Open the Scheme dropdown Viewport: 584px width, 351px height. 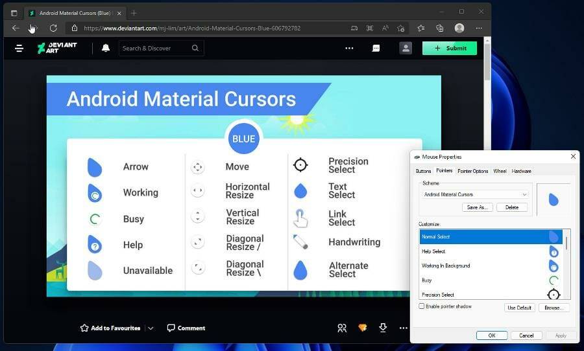[x=475, y=194]
